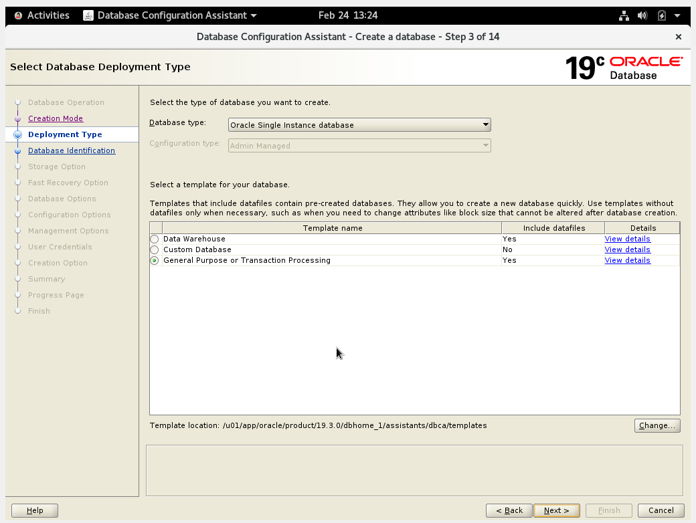View details for General Purpose template
The width and height of the screenshot is (696, 523).
pyautogui.click(x=627, y=260)
